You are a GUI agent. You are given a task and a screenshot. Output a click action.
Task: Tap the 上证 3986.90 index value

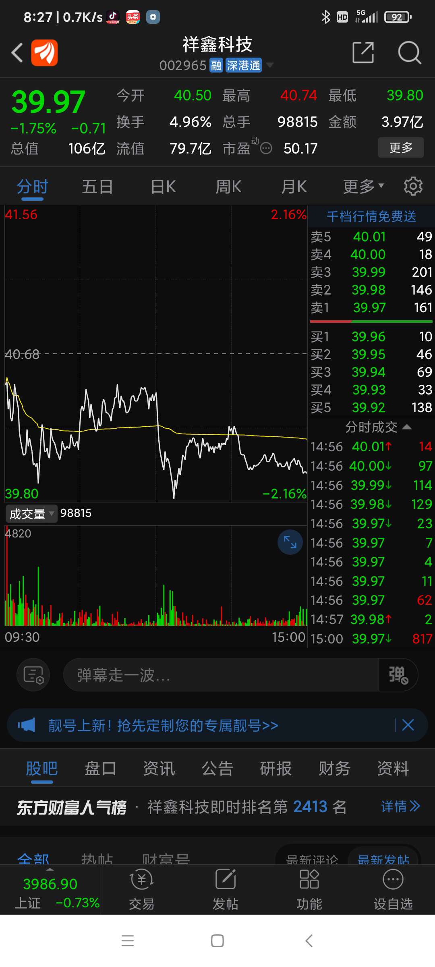50,884
